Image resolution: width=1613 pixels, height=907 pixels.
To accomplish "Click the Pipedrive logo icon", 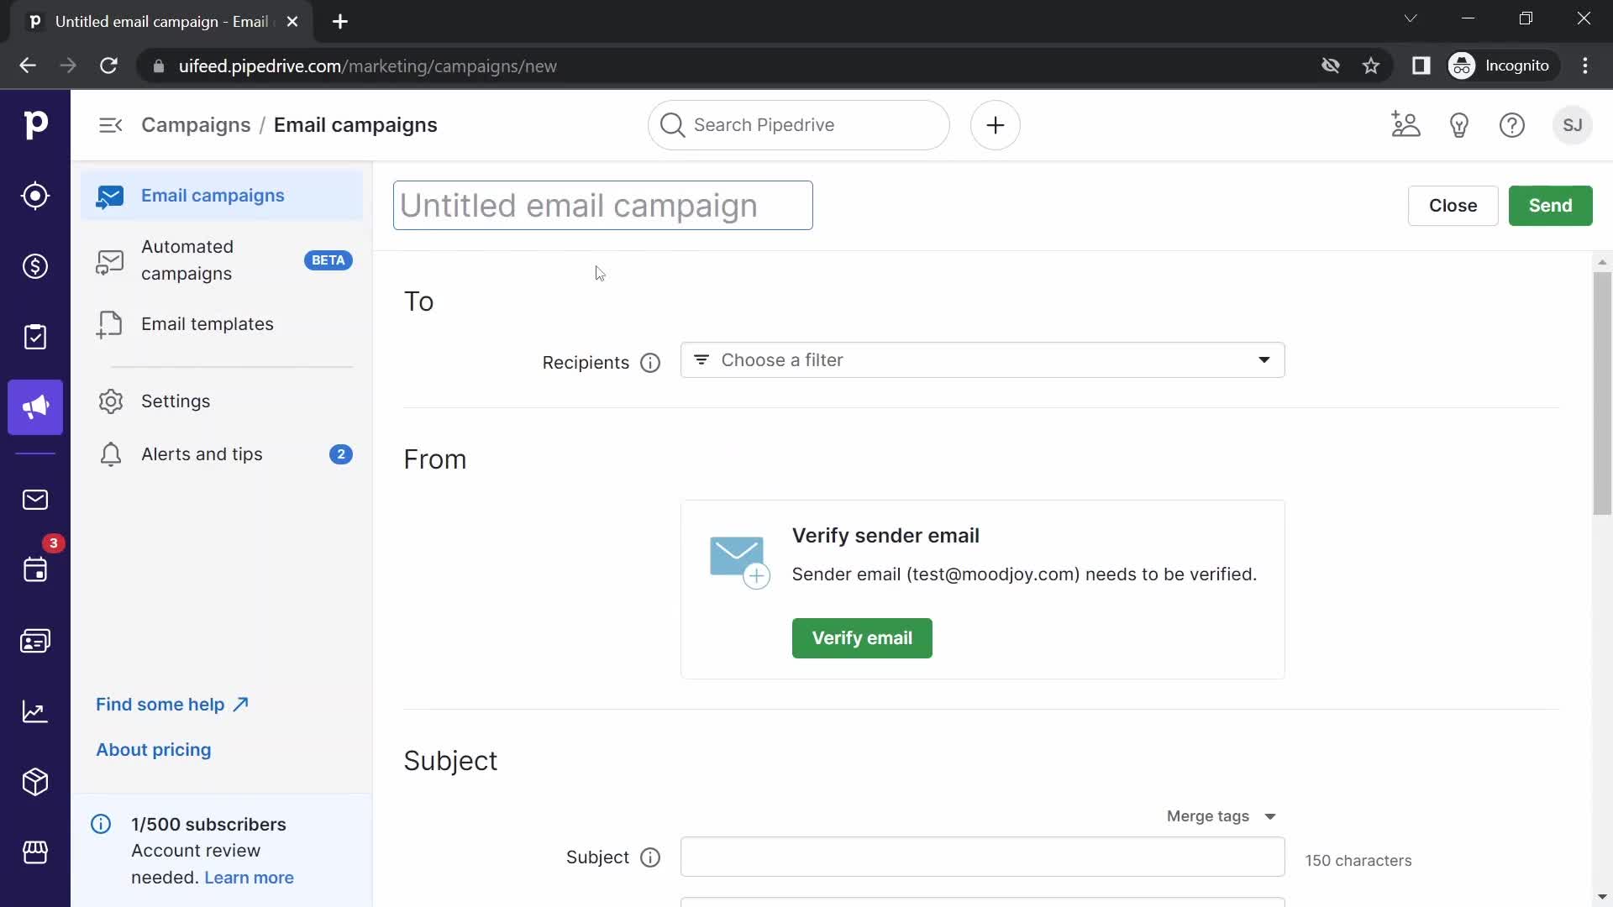I will tap(35, 124).
